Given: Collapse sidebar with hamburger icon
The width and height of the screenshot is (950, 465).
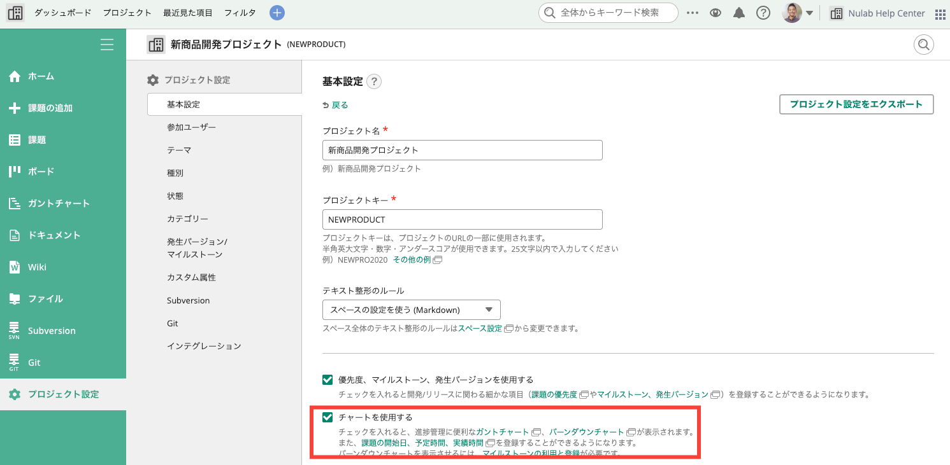Looking at the screenshot, I should click(x=107, y=45).
